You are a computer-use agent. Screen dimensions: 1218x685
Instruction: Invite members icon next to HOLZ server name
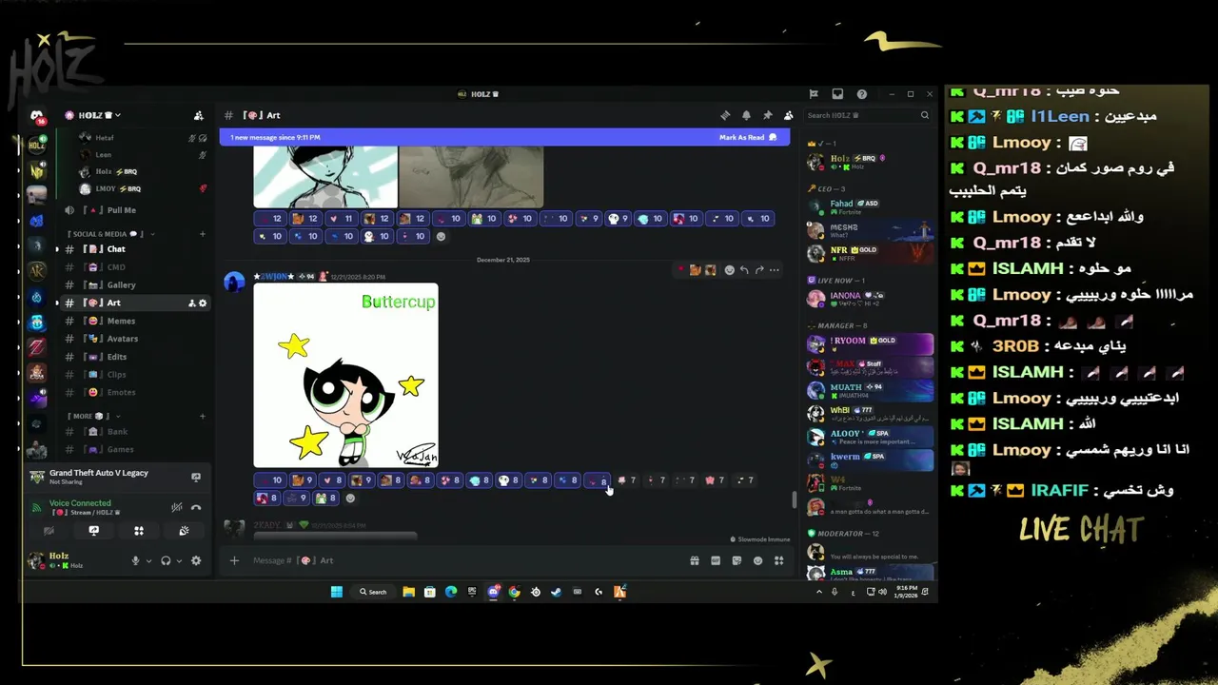pos(198,115)
